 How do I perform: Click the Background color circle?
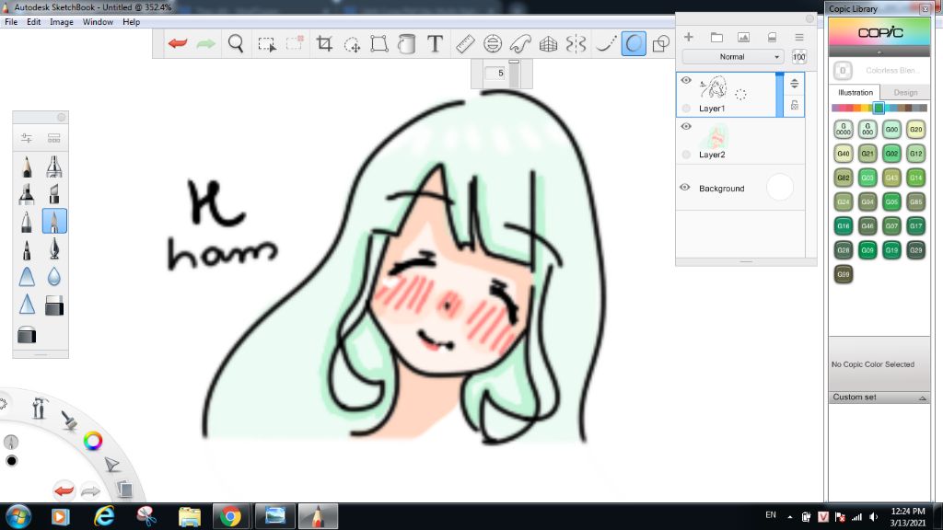780,188
